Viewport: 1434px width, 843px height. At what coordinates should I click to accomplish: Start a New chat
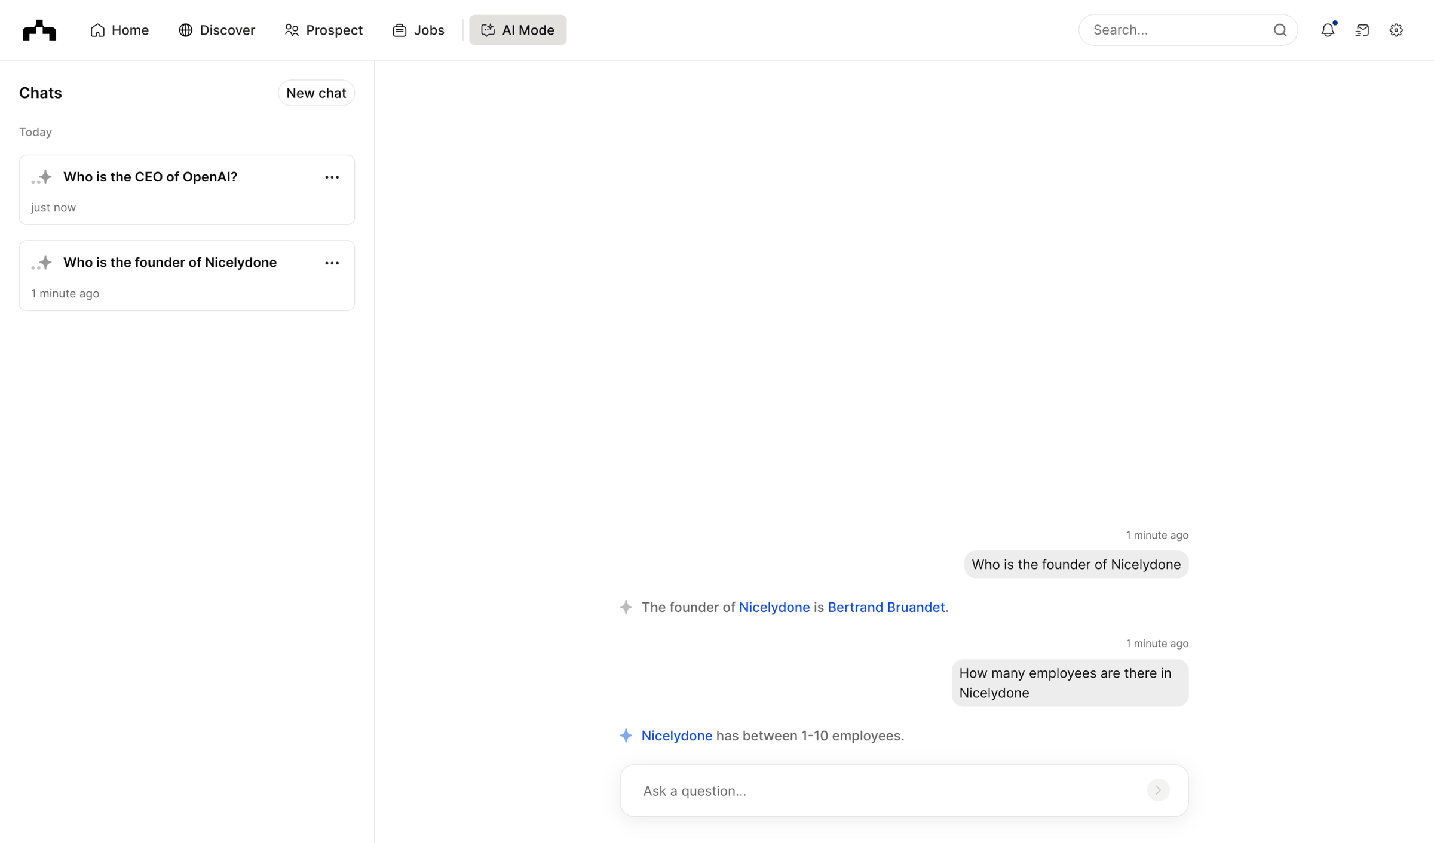(316, 93)
